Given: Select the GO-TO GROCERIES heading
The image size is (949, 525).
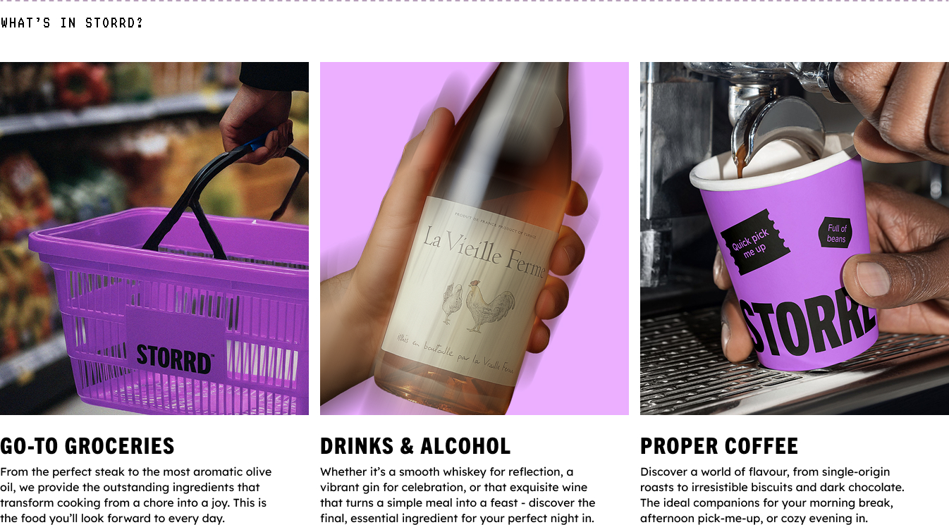Looking at the screenshot, I should coord(87,446).
